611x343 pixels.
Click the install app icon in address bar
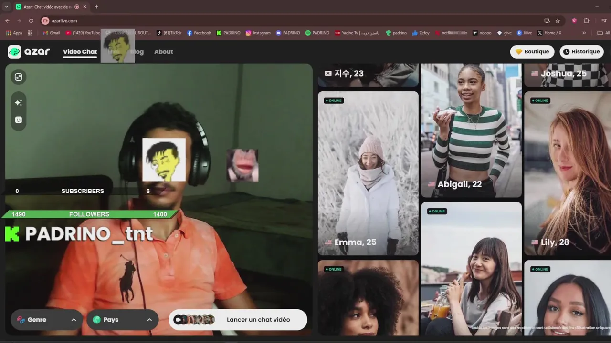pos(547,21)
